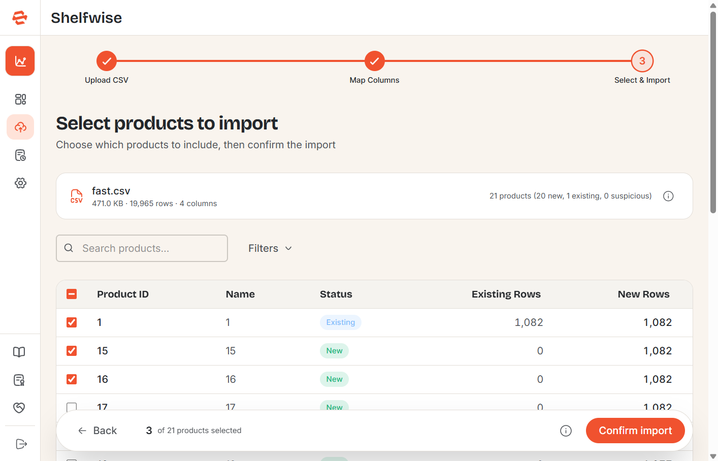Click the Existing status badge
This screenshot has width=718, height=461.
[341, 322]
